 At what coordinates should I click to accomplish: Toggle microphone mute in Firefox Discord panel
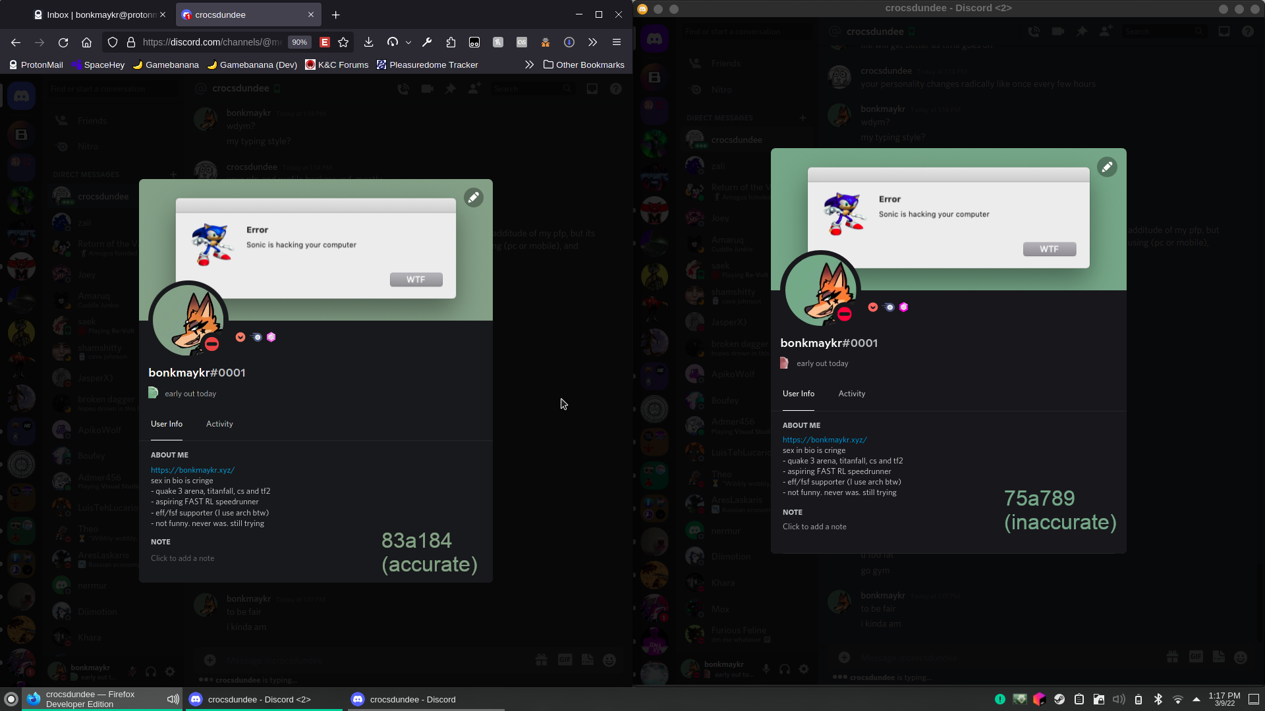click(x=132, y=672)
